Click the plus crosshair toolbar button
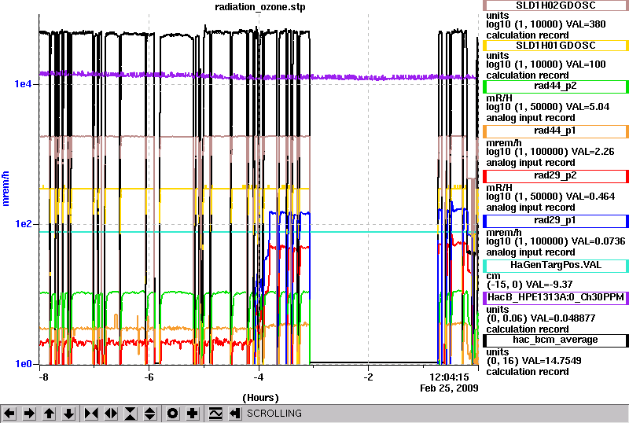 [193, 414]
